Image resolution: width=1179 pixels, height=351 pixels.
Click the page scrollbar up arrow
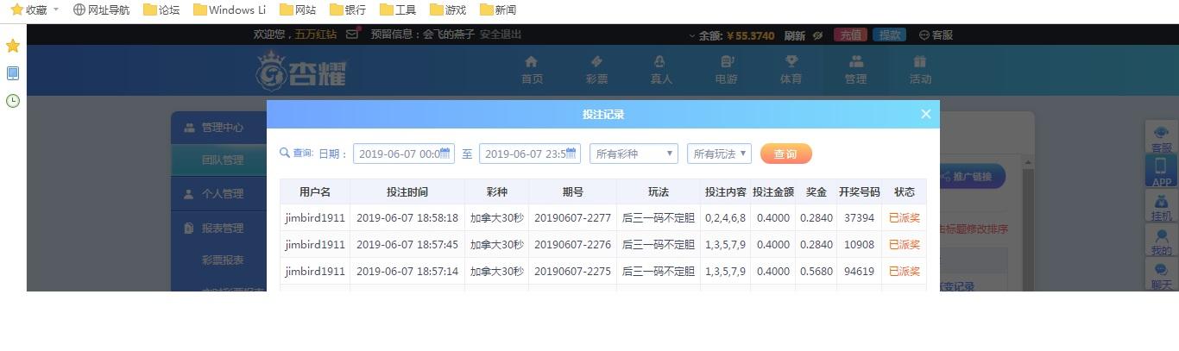click(1027, 162)
